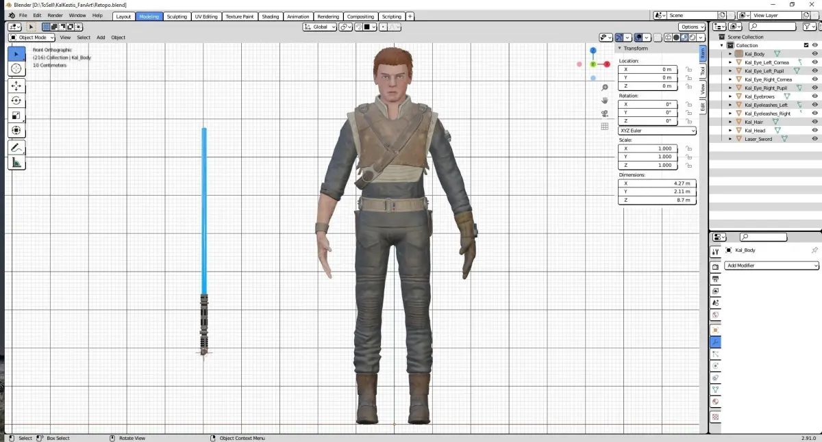Image resolution: width=822 pixels, height=442 pixels.
Task: Expand the Laser_Sword tree item
Action: 730,139
